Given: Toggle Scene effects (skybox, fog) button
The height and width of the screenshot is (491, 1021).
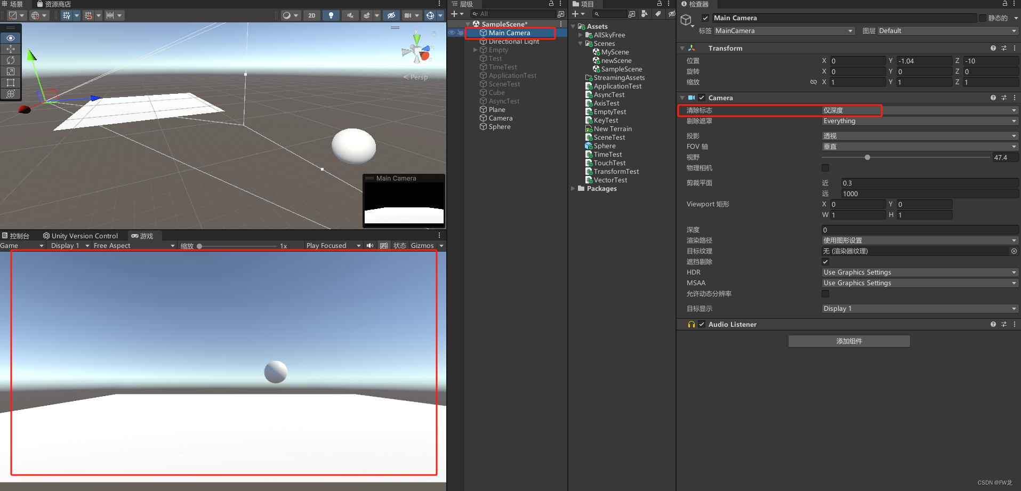Looking at the screenshot, I should 367,15.
